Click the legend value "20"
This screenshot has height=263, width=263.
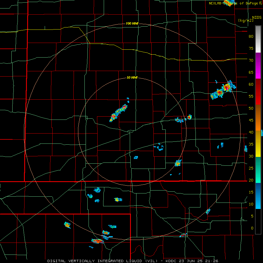pyautogui.click(x=251, y=180)
